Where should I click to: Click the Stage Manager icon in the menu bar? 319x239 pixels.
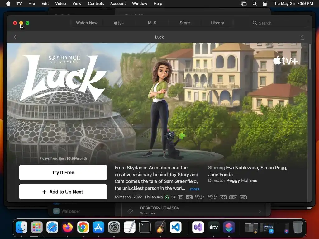pos(244,4)
